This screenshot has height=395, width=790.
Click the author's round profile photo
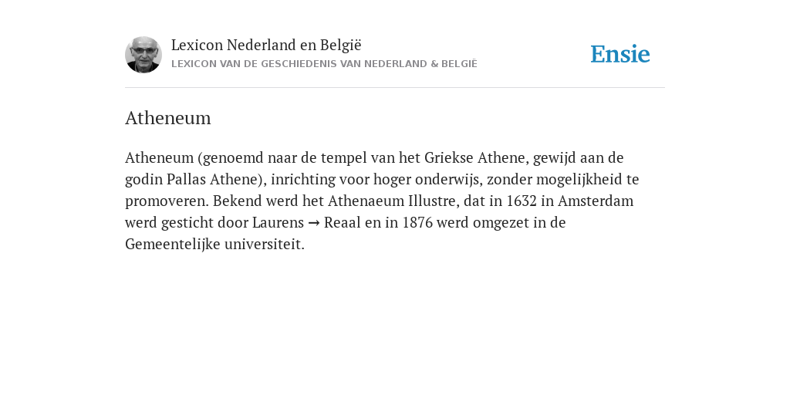tap(143, 55)
